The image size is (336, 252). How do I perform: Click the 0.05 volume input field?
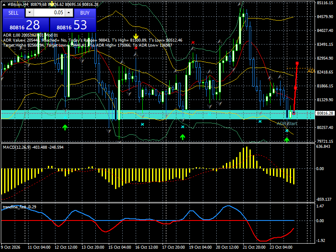(x=49, y=13)
